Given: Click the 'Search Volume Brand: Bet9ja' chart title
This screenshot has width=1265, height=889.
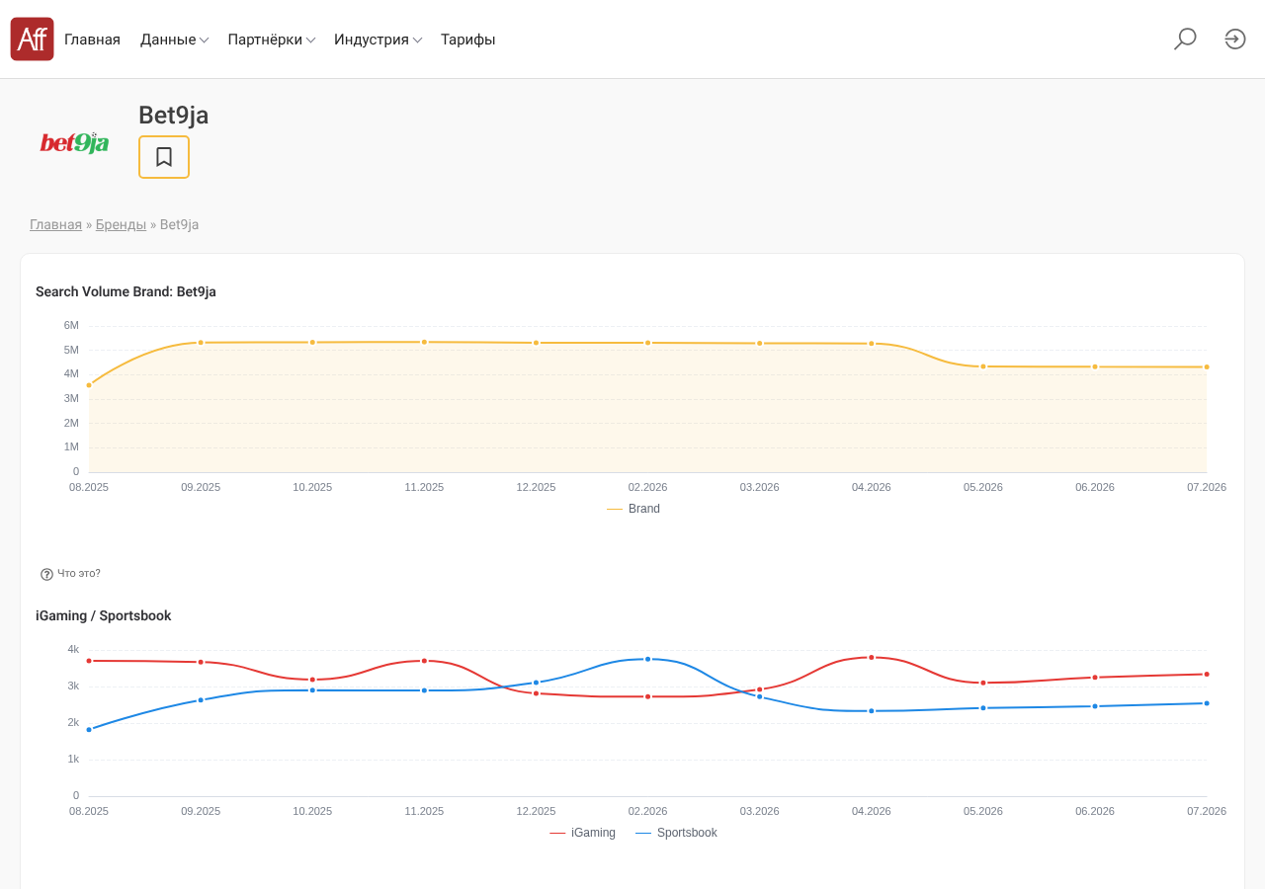Looking at the screenshot, I should click(126, 291).
